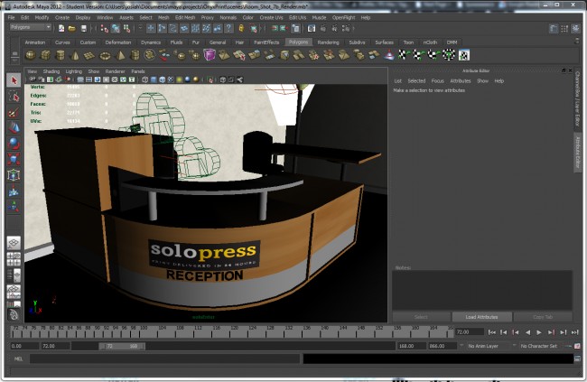This screenshot has width=587, height=382.
Task: Open the Render View clapperboard icon
Action: click(312, 28)
